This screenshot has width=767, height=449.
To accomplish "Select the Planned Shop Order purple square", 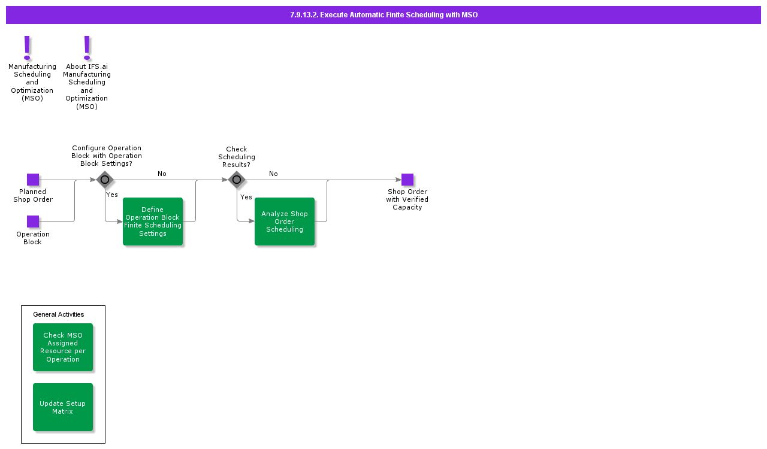I will [33, 180].
